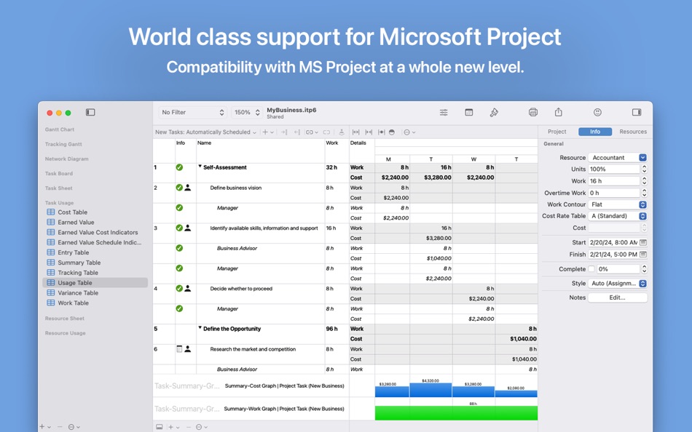Open New Tasks Automatically Scheduled dropdown

(205, 132)
